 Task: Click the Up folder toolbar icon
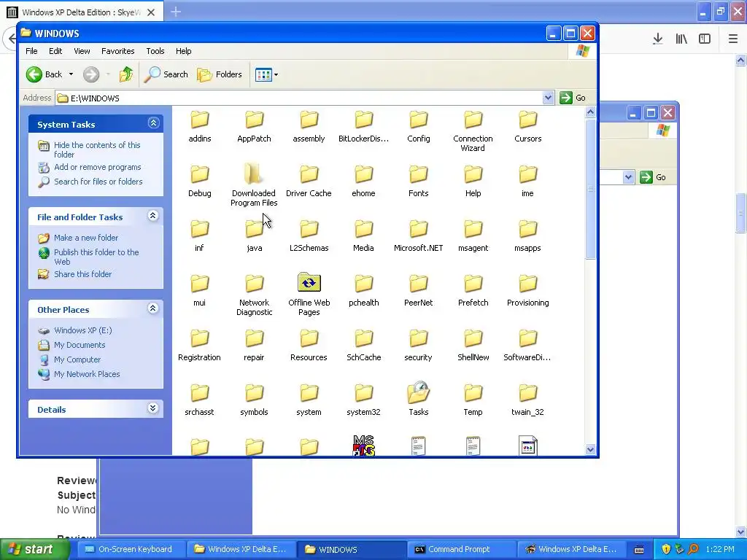[126, 74]
